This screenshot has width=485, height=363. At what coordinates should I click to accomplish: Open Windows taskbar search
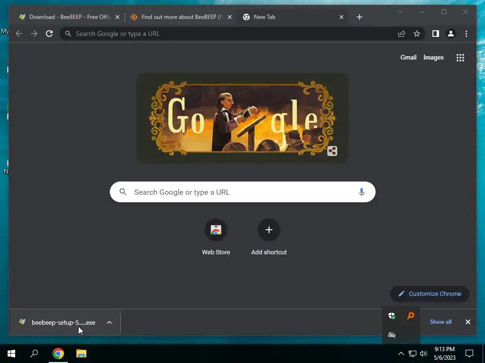click(34, 354)
